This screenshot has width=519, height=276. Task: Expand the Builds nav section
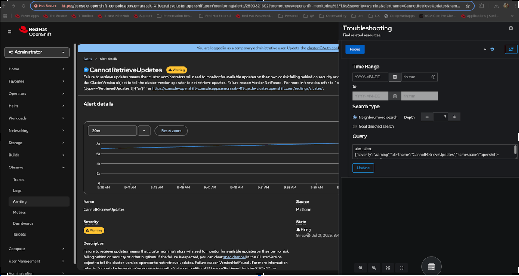(37, 155)
